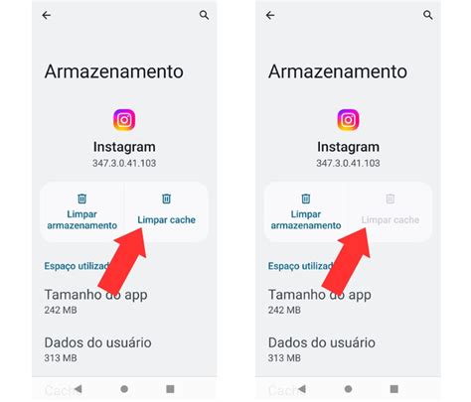Image resolution: width=471 pixels, height=402 pixels.
Task: Tap recent apps square on left navigation bar
Action: pos(170,389)
